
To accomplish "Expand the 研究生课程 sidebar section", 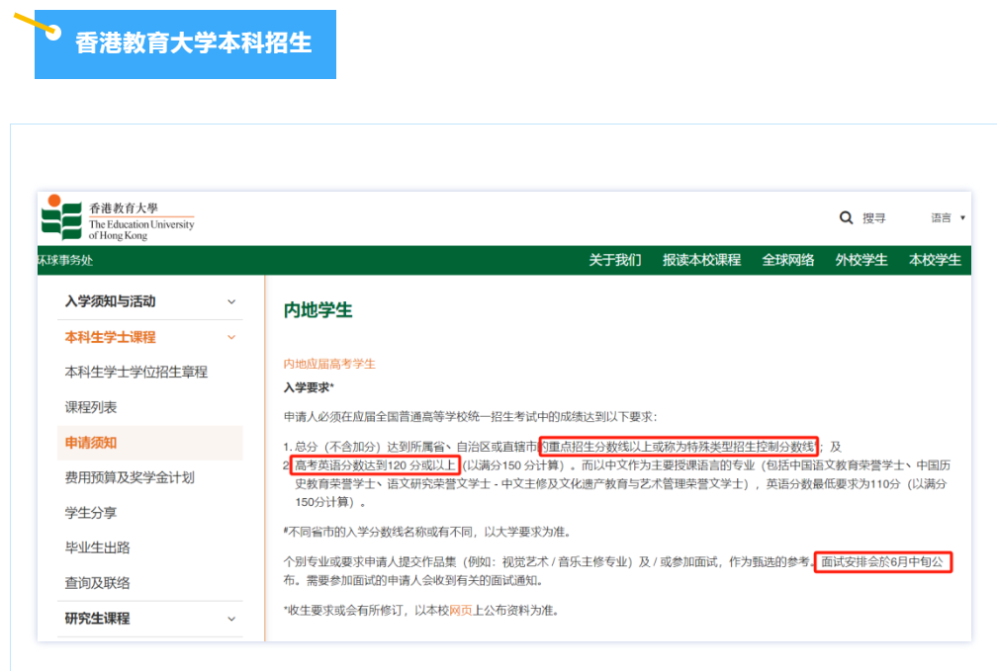I will pyautogui.click(x=231, y=619).
